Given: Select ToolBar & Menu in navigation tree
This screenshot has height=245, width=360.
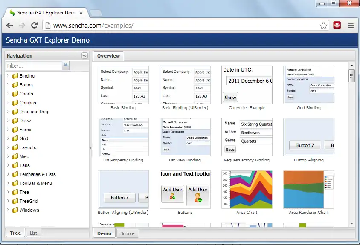Looking at the screenshot, I should [35, 183].
